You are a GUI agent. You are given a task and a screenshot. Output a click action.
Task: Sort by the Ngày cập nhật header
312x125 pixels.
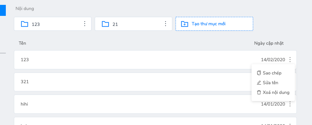click(x=269, y=43)
